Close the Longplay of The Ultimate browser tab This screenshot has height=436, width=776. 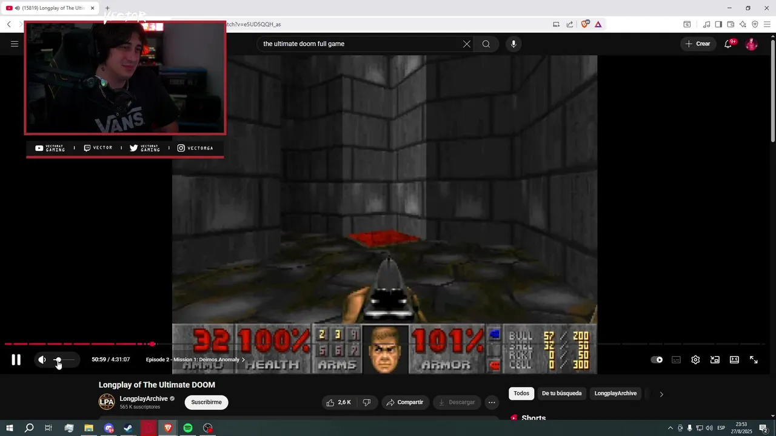[x=93, y=8]
